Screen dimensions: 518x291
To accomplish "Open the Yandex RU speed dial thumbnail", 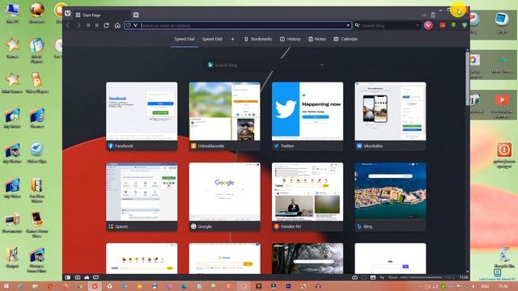I will pos(308,196).
